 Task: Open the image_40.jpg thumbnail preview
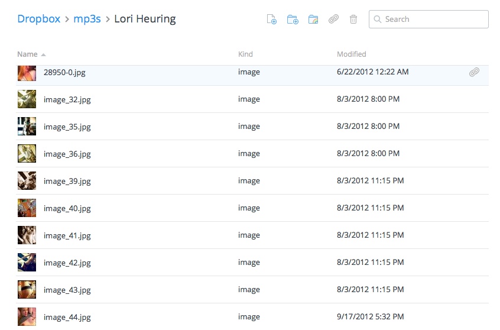pyautogui.click(x=27, y=208)
